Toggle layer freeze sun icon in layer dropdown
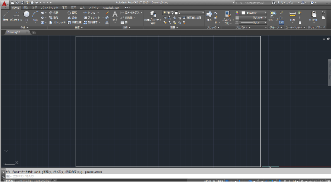The width and height of the screenshot is (331, 182). pyautogui.click(x=168, y=13)
